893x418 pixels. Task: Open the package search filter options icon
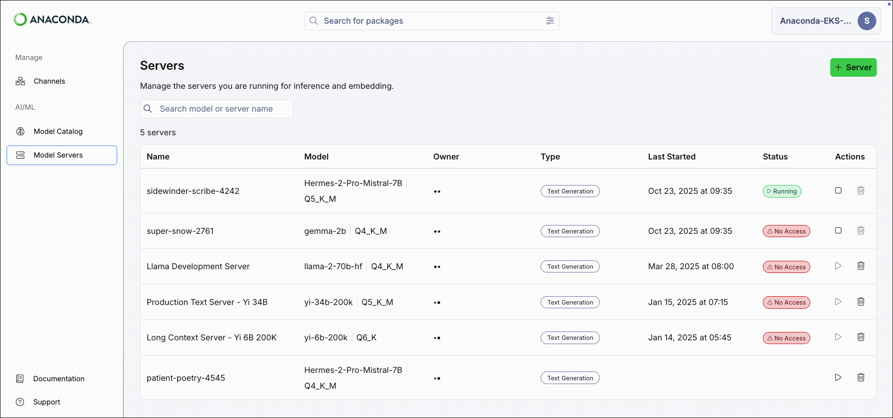point(550,21)
